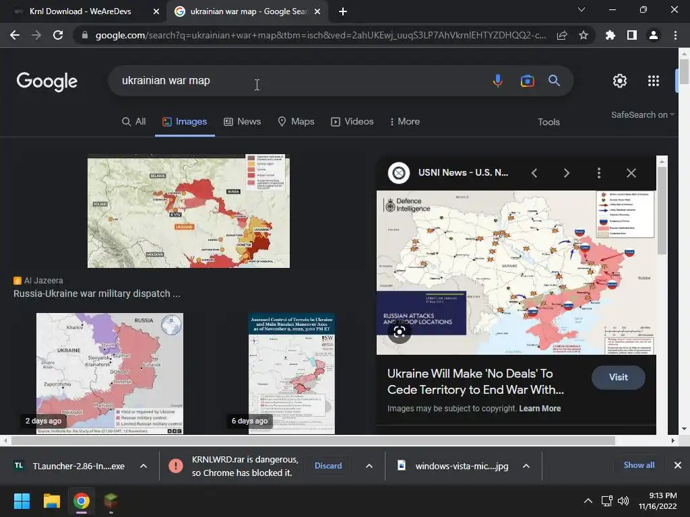This screenshot has width=690, height=517.
Task: Expand options for TLauncher download
Action: (x=144, y=466)
